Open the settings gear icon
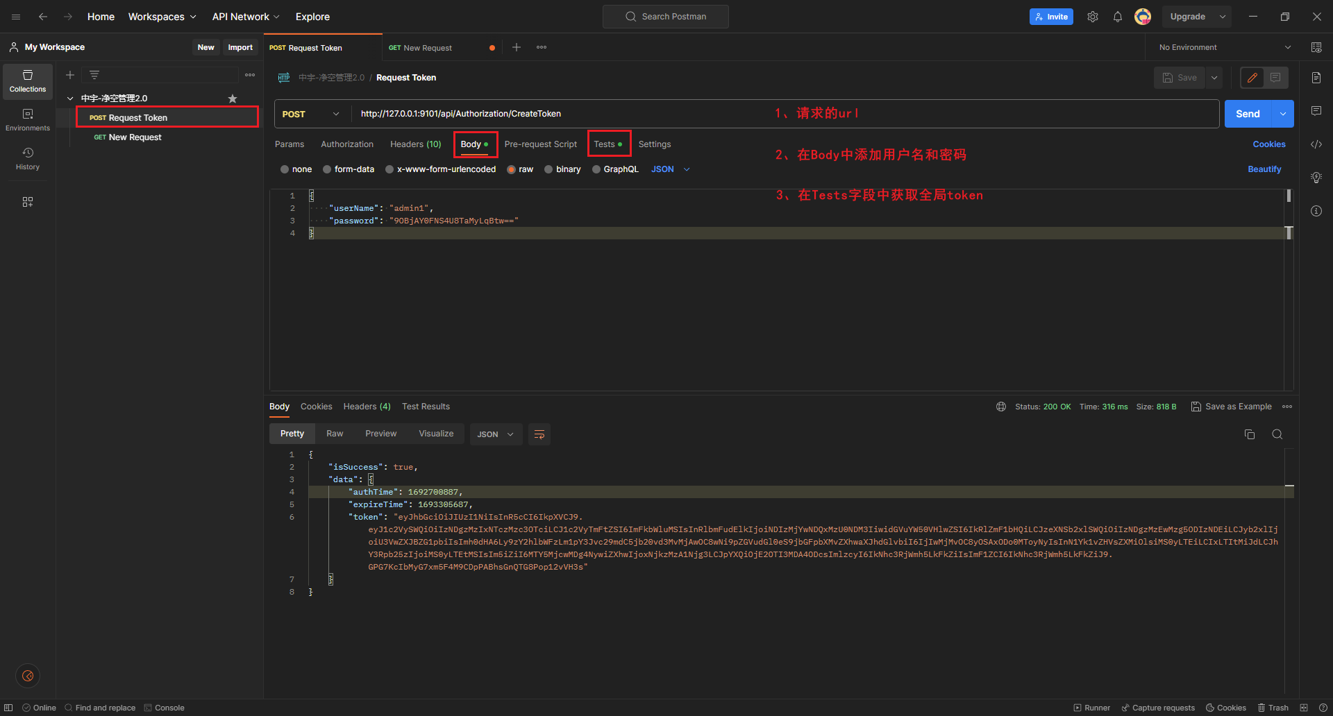The width and height of the screenshot is (1333, 716). [x=1093, y=17]
